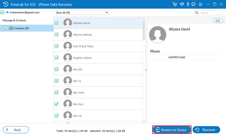This screenshot has width=226, height=136.
Task: Uncheck Ate Joms's checkbox
Action: click(x=56, y=92)
